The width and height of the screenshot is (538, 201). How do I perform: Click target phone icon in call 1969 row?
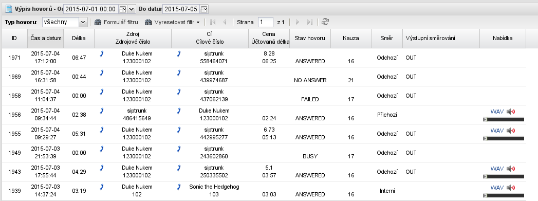179,72
